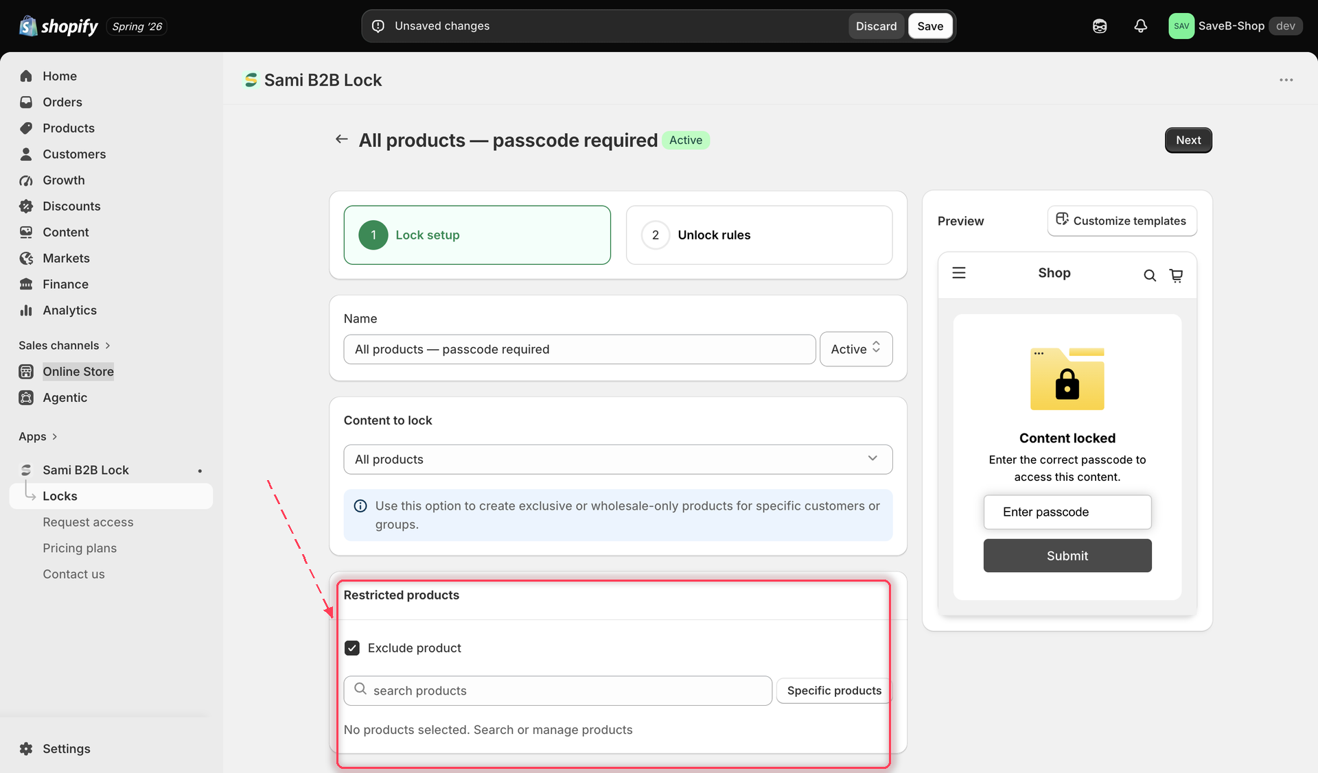Expand the Apps section

38,437
